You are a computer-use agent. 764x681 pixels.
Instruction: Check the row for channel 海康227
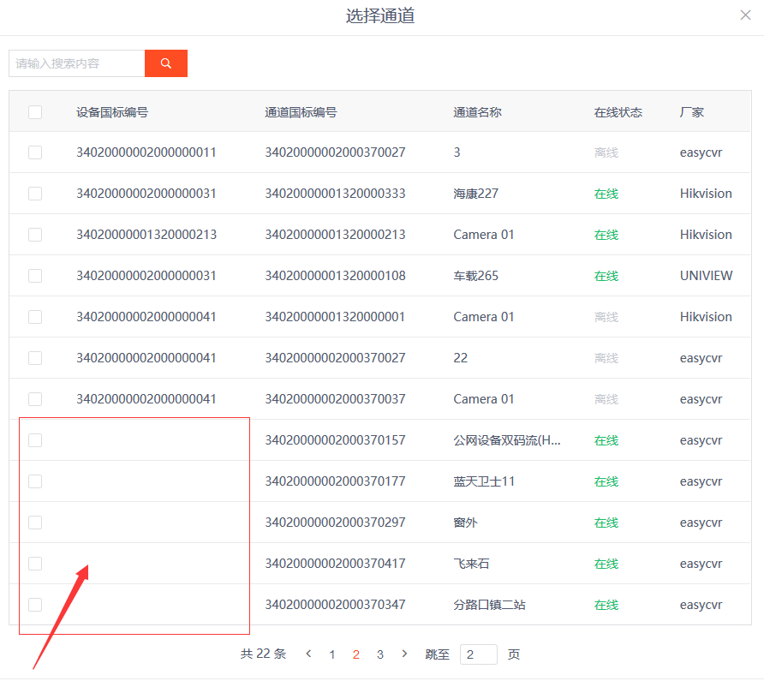(35, 194)
